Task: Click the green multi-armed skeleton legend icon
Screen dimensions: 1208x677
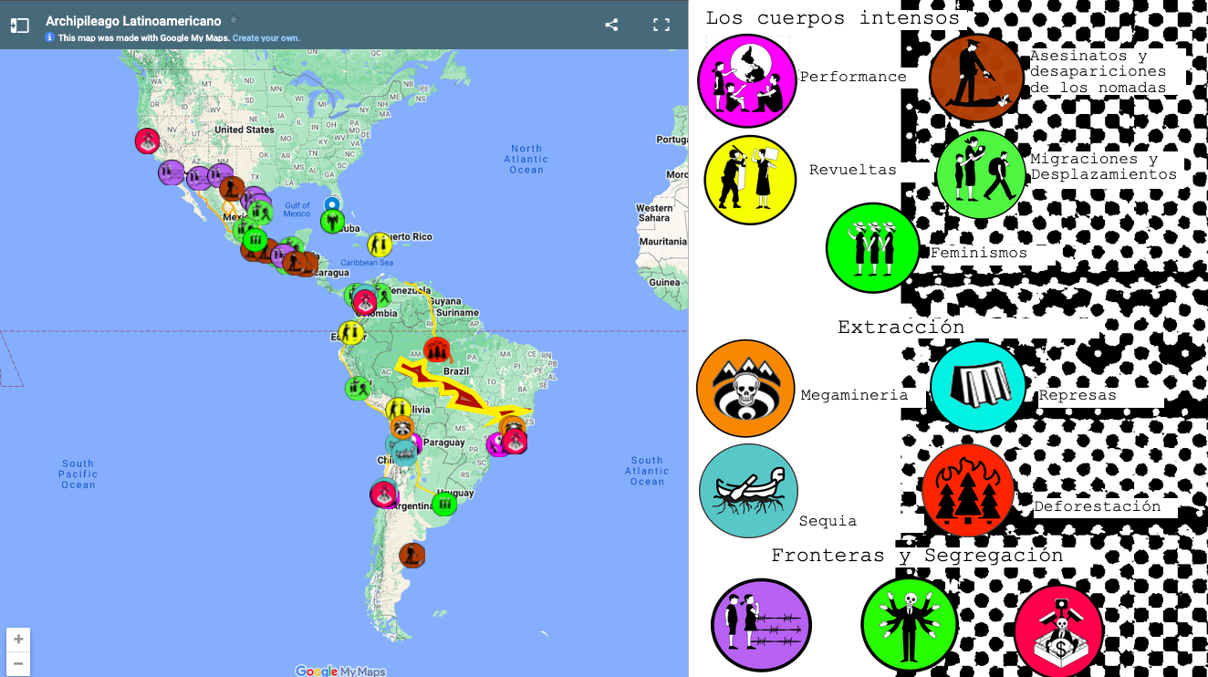Action: click(x=909, y=626)
